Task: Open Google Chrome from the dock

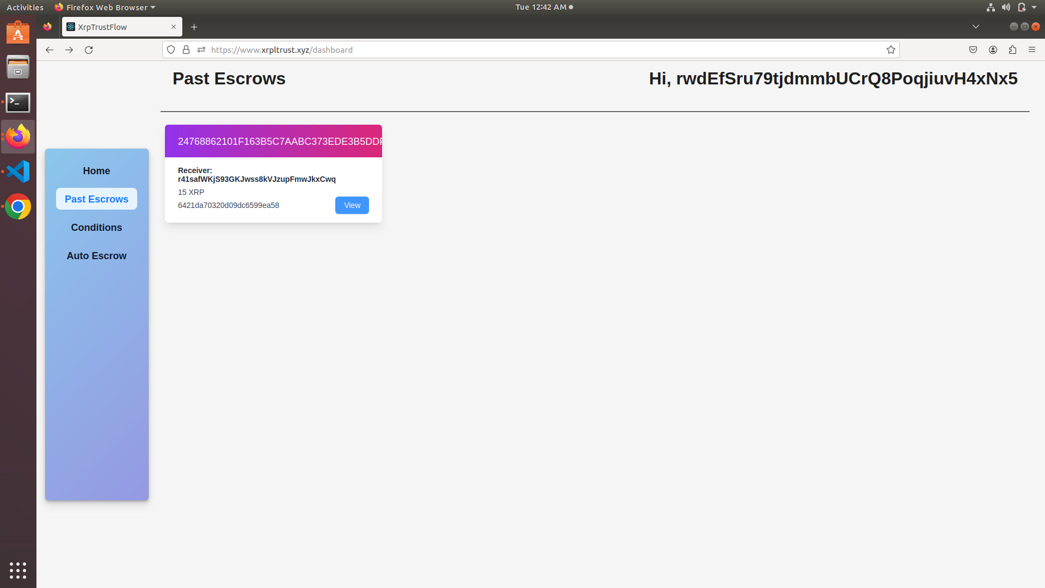Action: [18, 207]
